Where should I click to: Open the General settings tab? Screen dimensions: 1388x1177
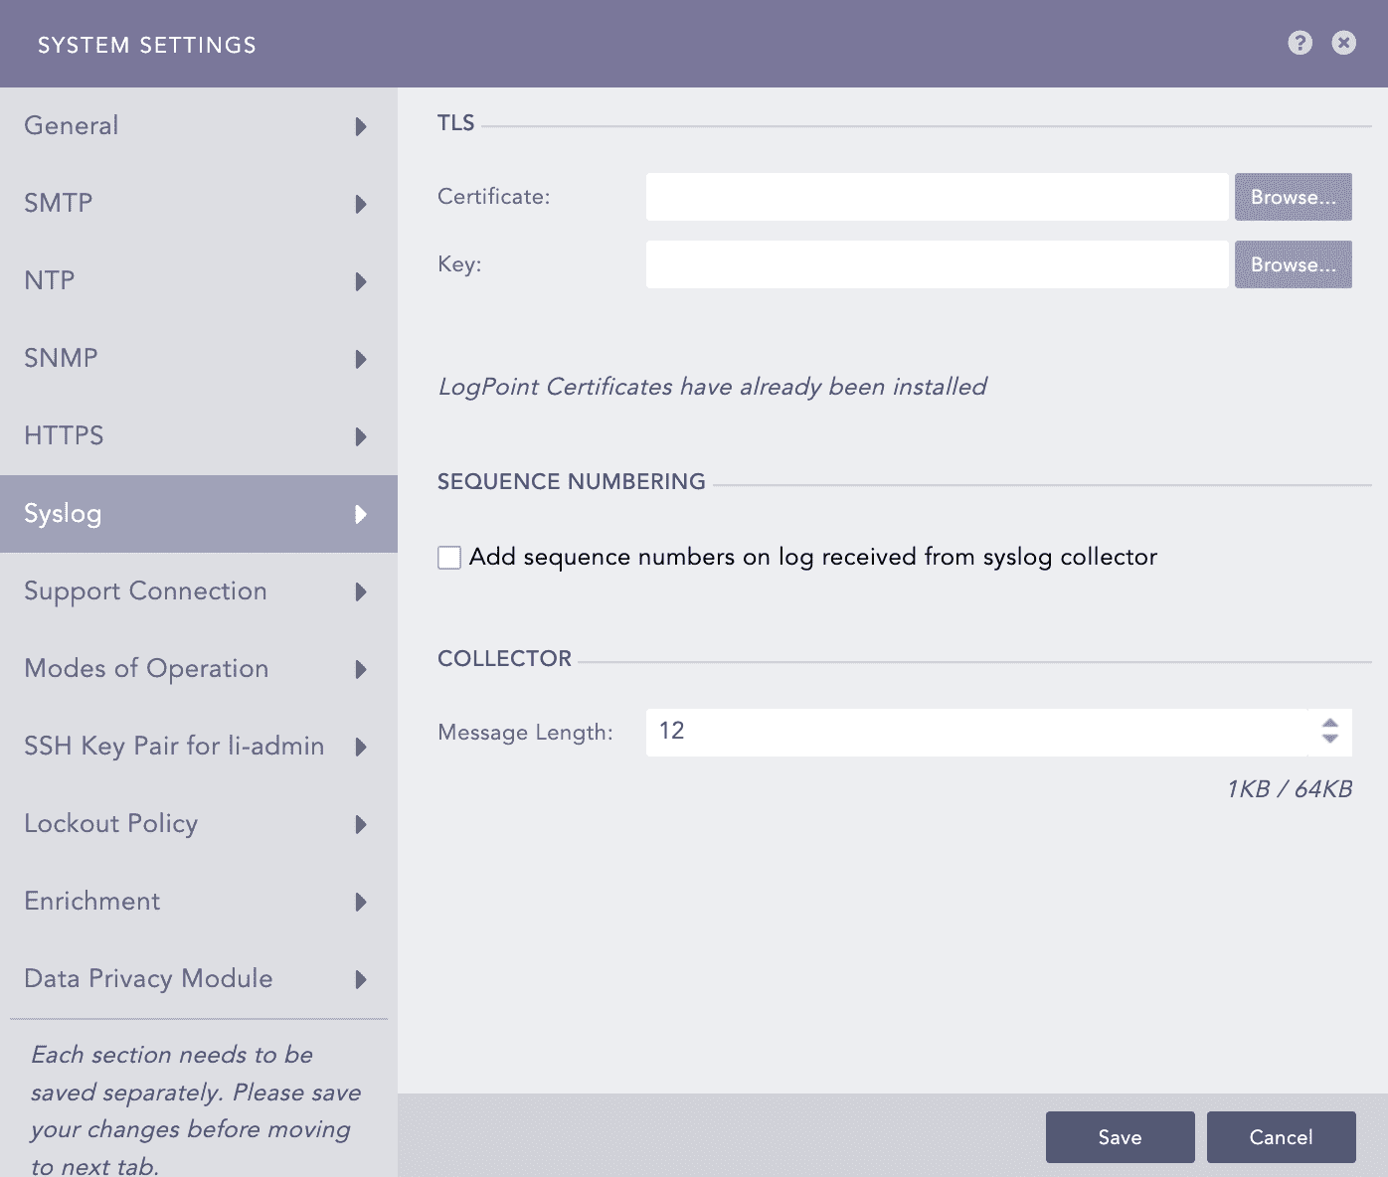72,125
